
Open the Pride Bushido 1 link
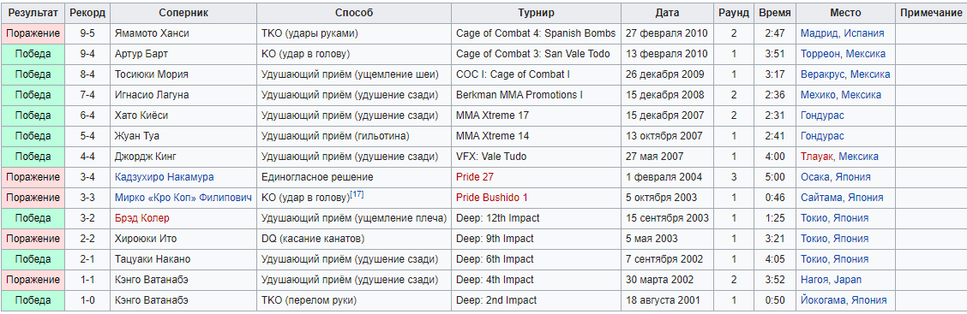(x=491, y=198)
